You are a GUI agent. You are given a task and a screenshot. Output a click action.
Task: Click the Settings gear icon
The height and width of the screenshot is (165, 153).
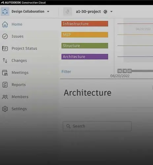(5, 109)
